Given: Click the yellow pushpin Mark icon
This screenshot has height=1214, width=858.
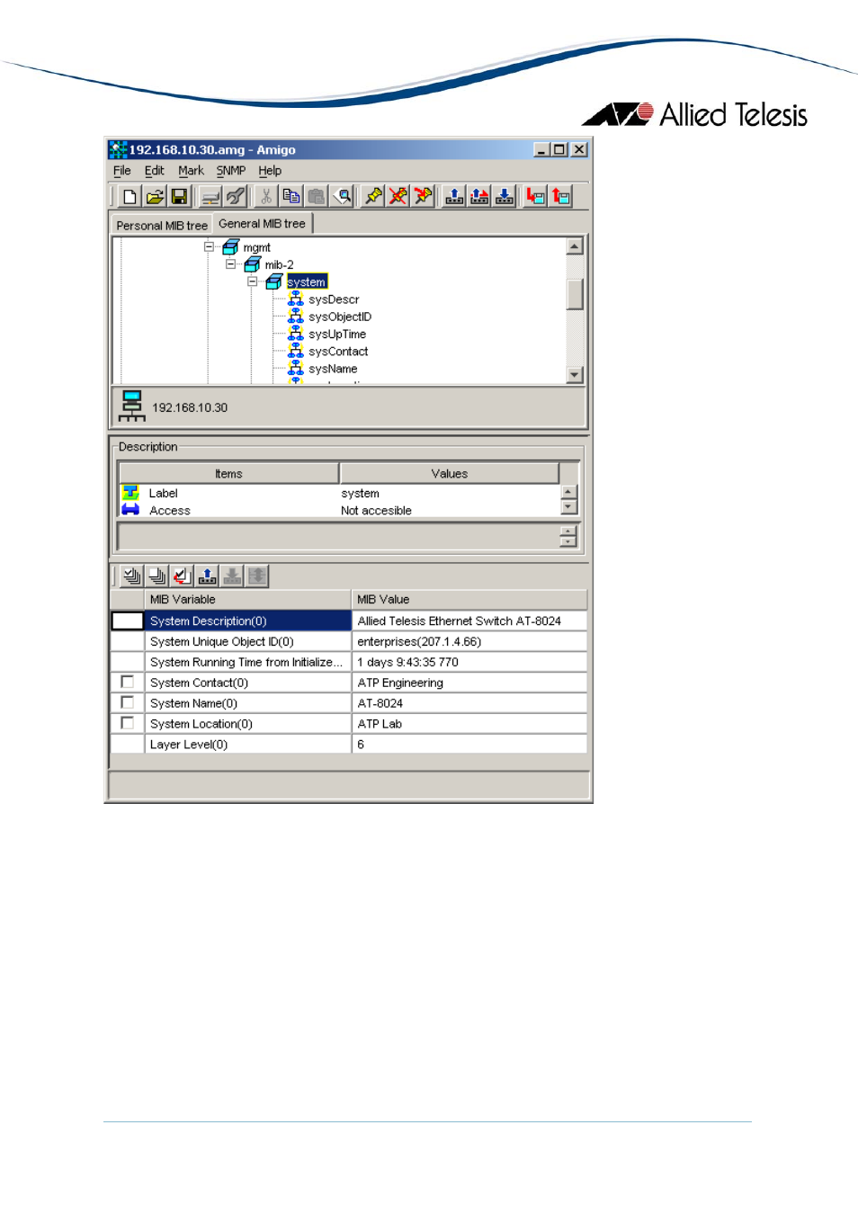Looking at the screenshot, I should point(373,196).
